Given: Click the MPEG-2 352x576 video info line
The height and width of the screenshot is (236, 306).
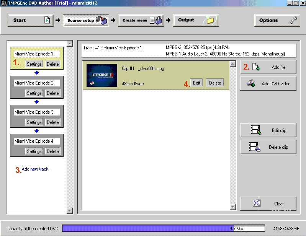Looking at the screenshot, I should (198, 47).
